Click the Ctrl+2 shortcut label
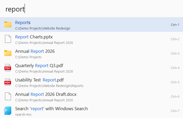The height and width of the screenshot is (118, 183). pyautogui.click(x=175, y=39)
